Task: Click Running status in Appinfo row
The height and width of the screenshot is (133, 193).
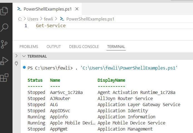Action: [x=36, y=117]
